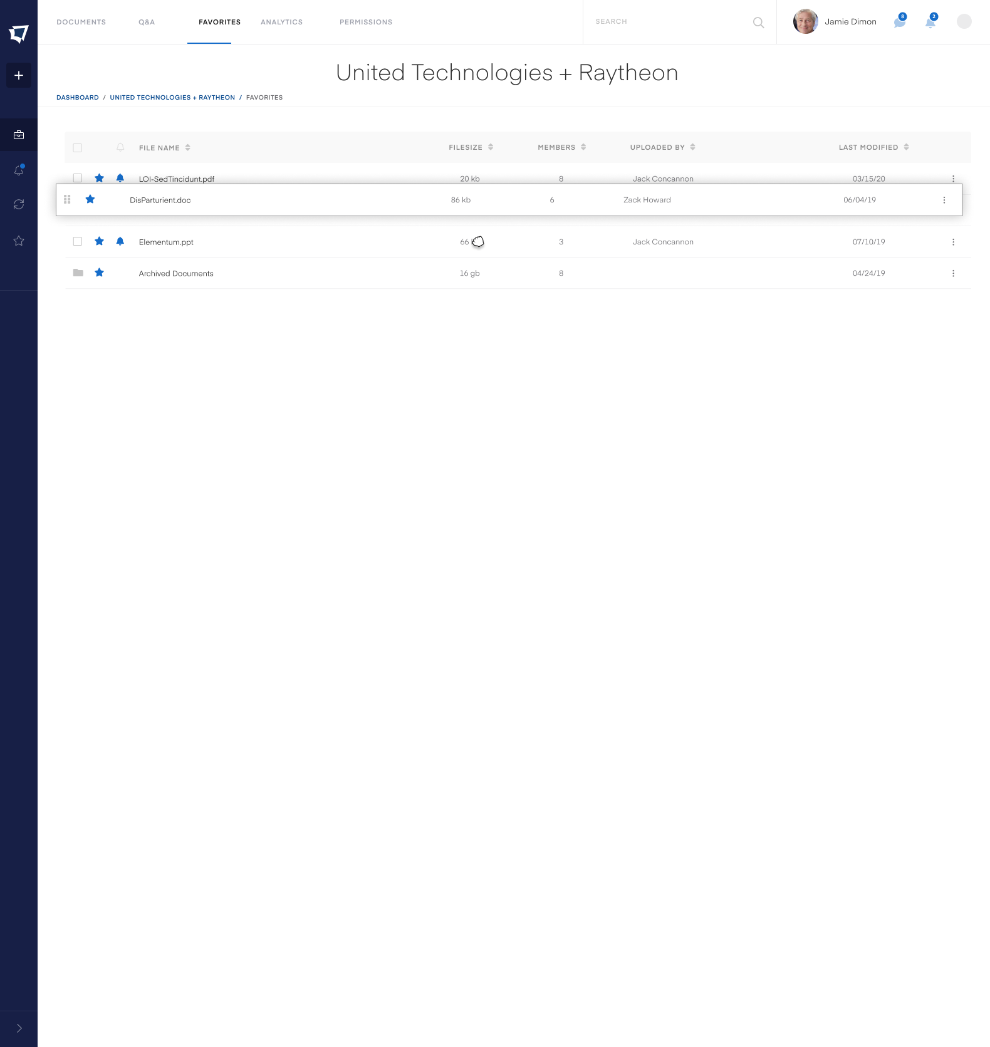Switch to Analytics tab

pyautogui.click(x=281, y=22)
